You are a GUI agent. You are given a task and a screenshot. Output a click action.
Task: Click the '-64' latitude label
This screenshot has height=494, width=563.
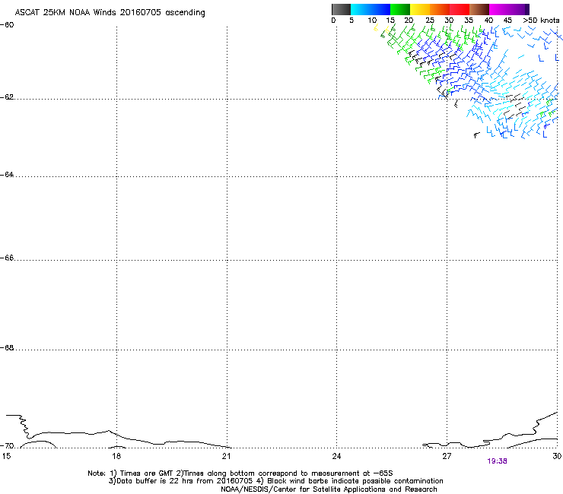pyautogui.click(x=7, y=175)
